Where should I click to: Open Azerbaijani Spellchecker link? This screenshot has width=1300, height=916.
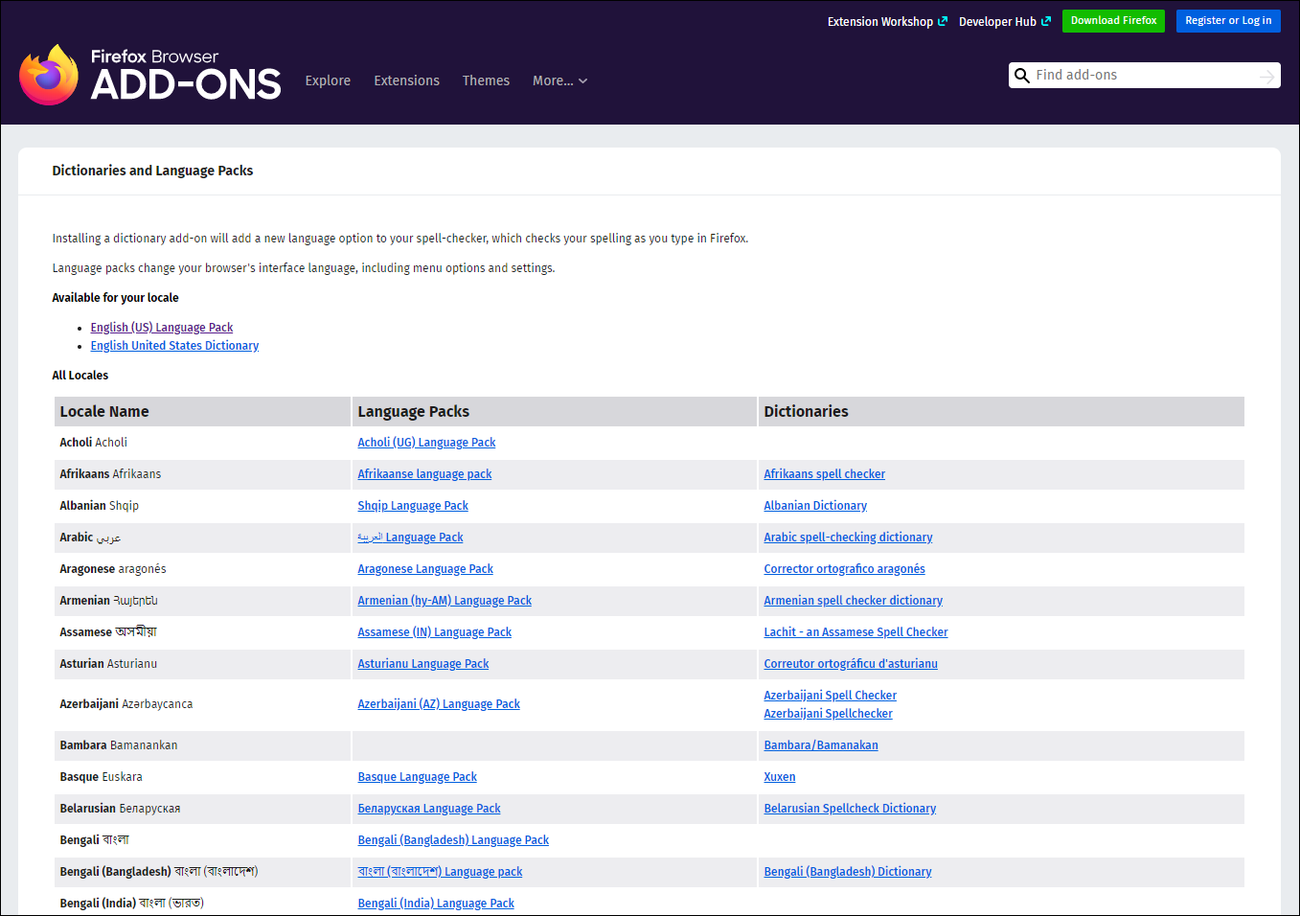click(828, 714)
